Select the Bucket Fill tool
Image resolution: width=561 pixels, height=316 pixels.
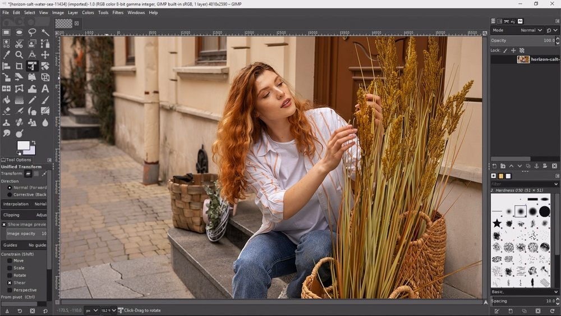point(6,99)
